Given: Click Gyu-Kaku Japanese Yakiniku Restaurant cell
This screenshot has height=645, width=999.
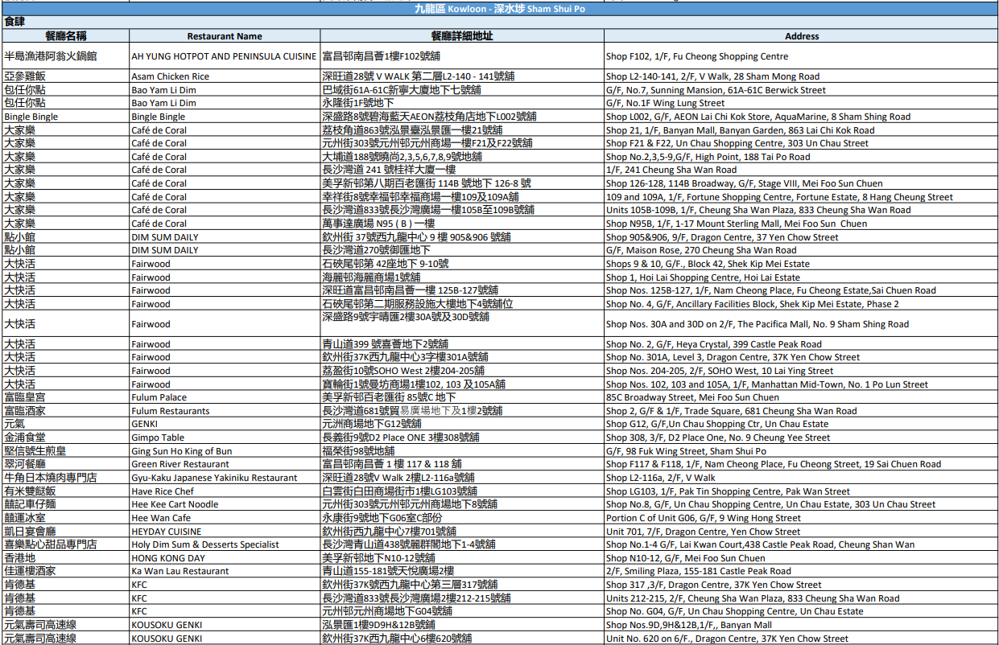Looking at the screenshot, I should click(225, 478).
